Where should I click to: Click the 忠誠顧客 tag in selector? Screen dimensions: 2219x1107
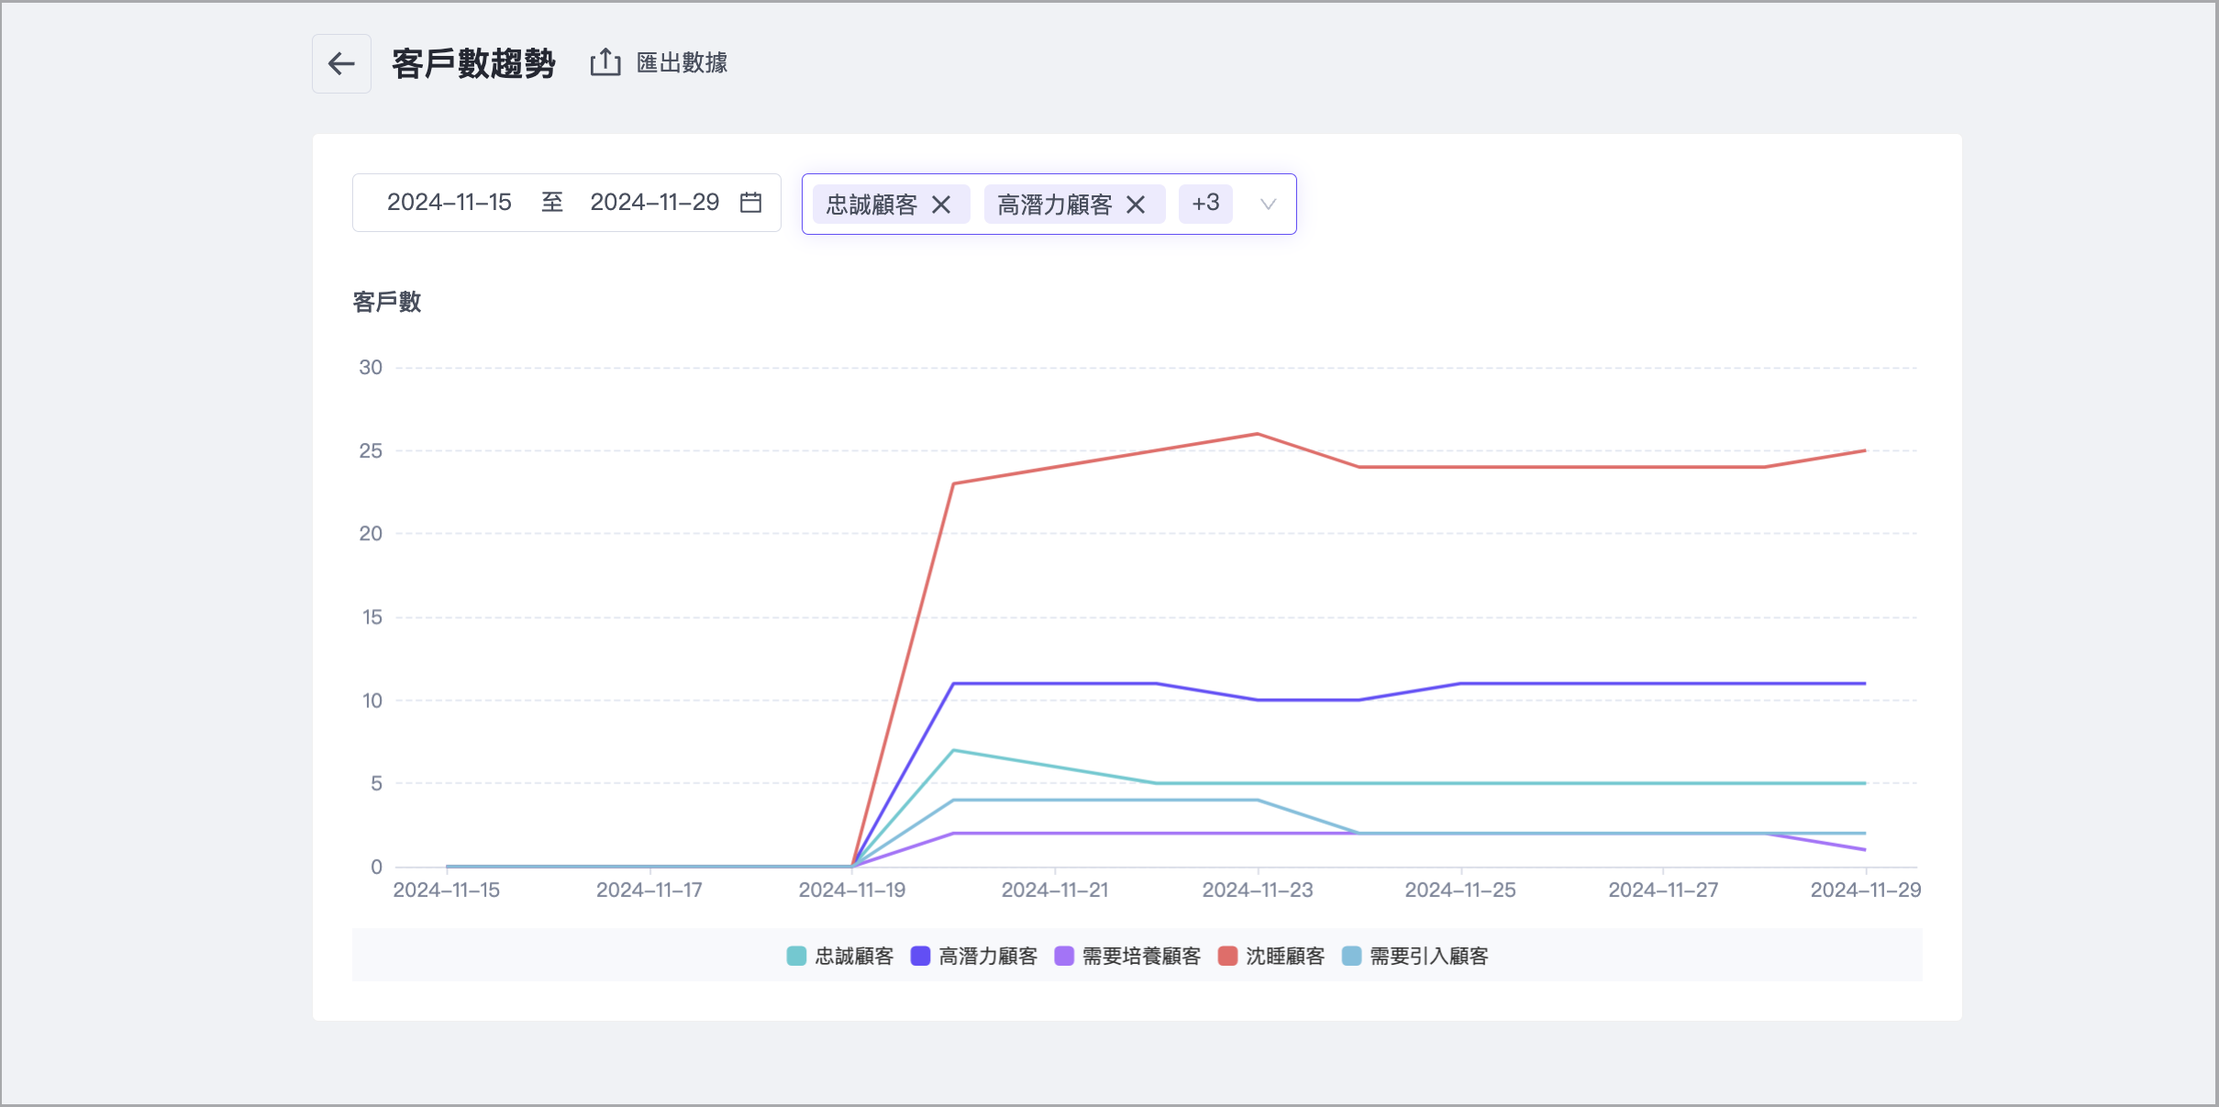(x=871, y=205)
